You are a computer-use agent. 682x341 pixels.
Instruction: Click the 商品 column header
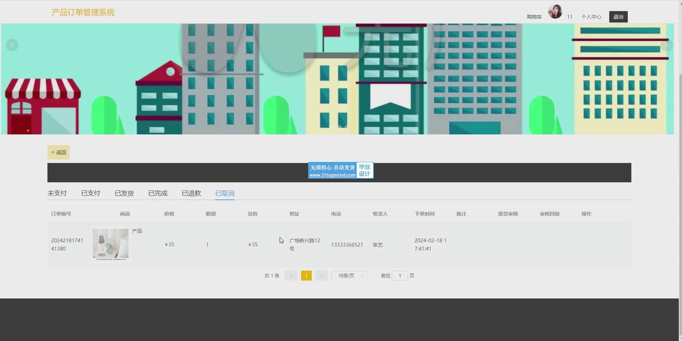click(x=125, y=214)
